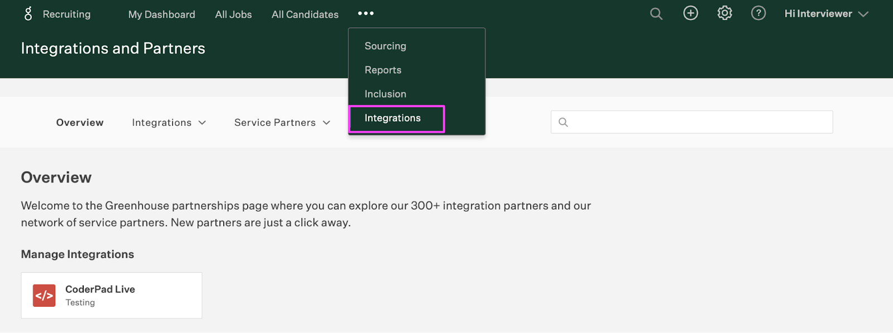The height and width of the screenshot is (333, 893).
Task: Open All Jobs page
Action: click(x=233, y=14)
